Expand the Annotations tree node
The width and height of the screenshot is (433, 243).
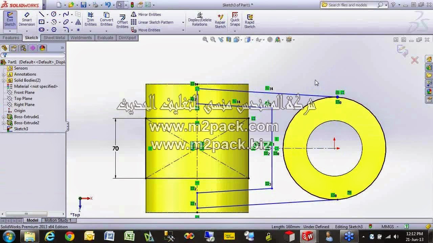coord(4,74)
